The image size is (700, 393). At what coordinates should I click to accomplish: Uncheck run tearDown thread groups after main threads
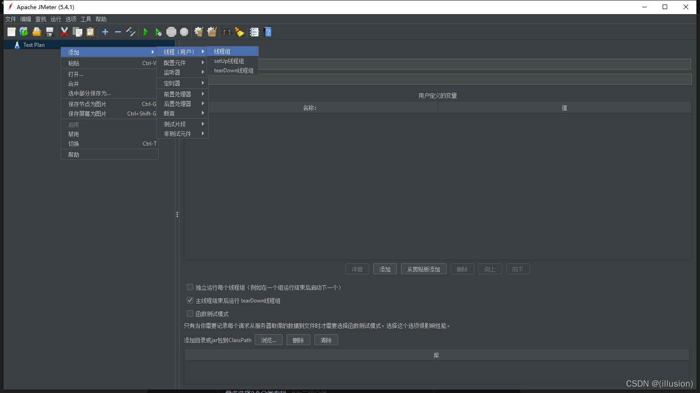(x=190, y=301)
